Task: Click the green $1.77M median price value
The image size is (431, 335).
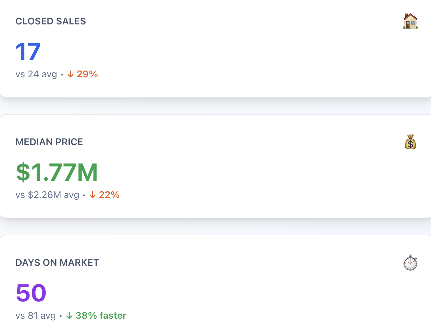Action: (x=57, y=172)
